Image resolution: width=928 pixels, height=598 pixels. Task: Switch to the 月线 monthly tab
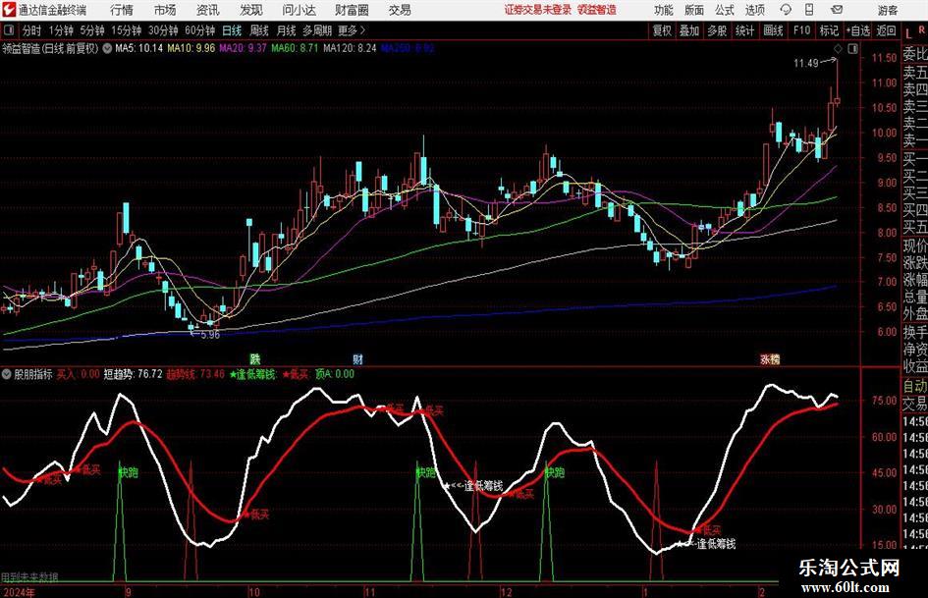(x=287, y=30)
